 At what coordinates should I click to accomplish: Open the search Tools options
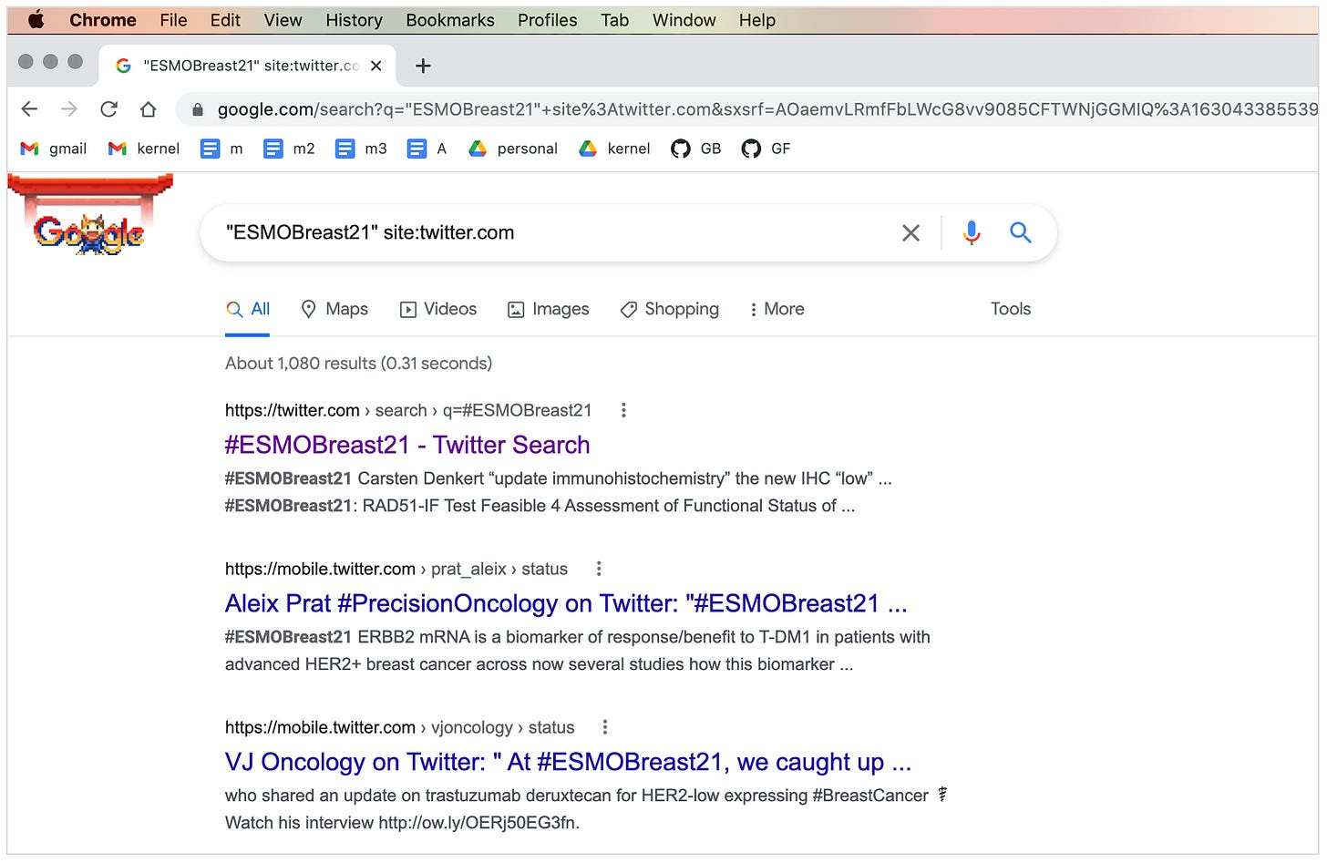1011,310
